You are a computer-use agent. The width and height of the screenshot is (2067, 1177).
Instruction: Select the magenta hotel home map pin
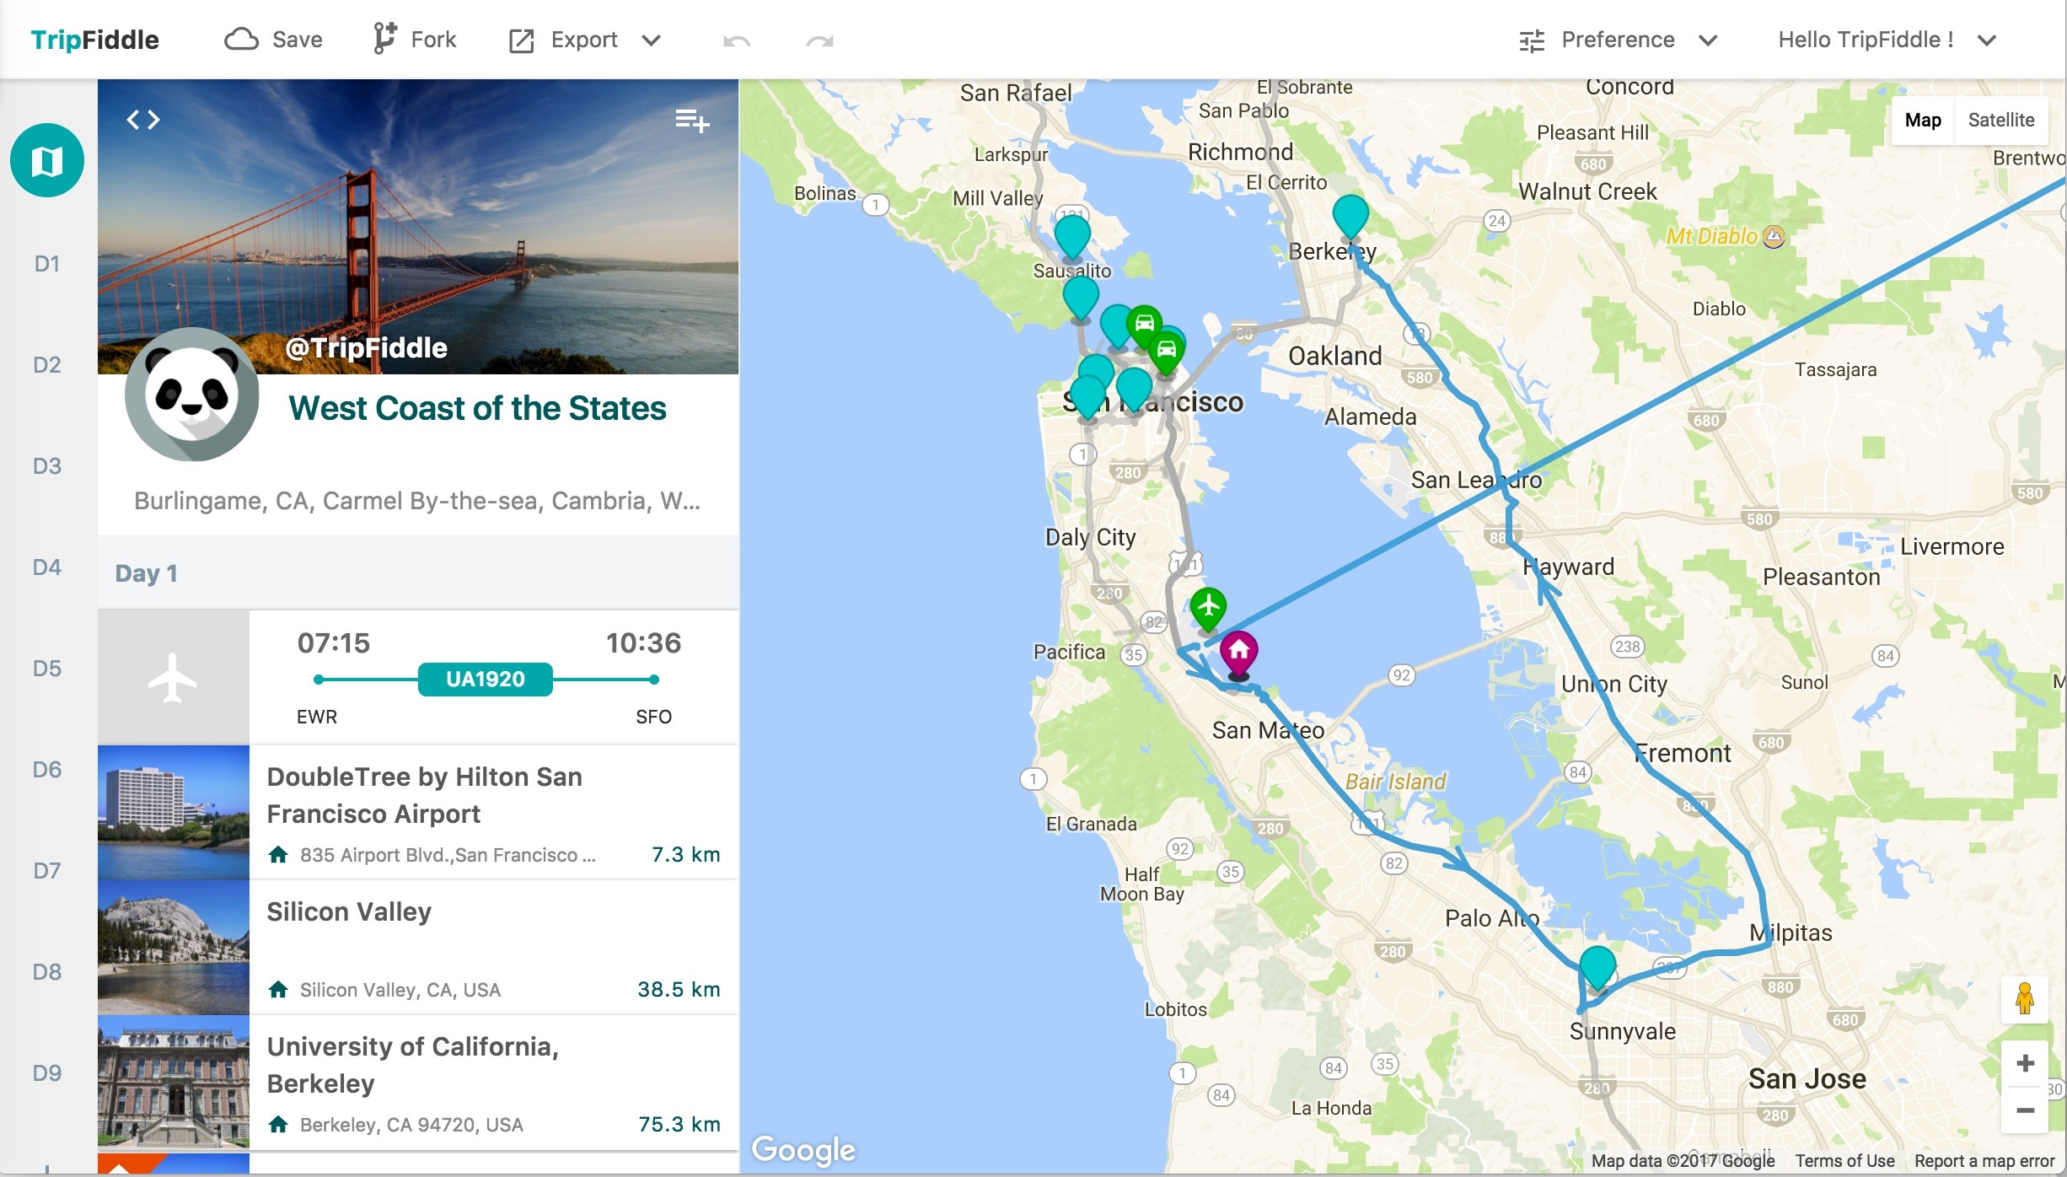pos(1238,651)
